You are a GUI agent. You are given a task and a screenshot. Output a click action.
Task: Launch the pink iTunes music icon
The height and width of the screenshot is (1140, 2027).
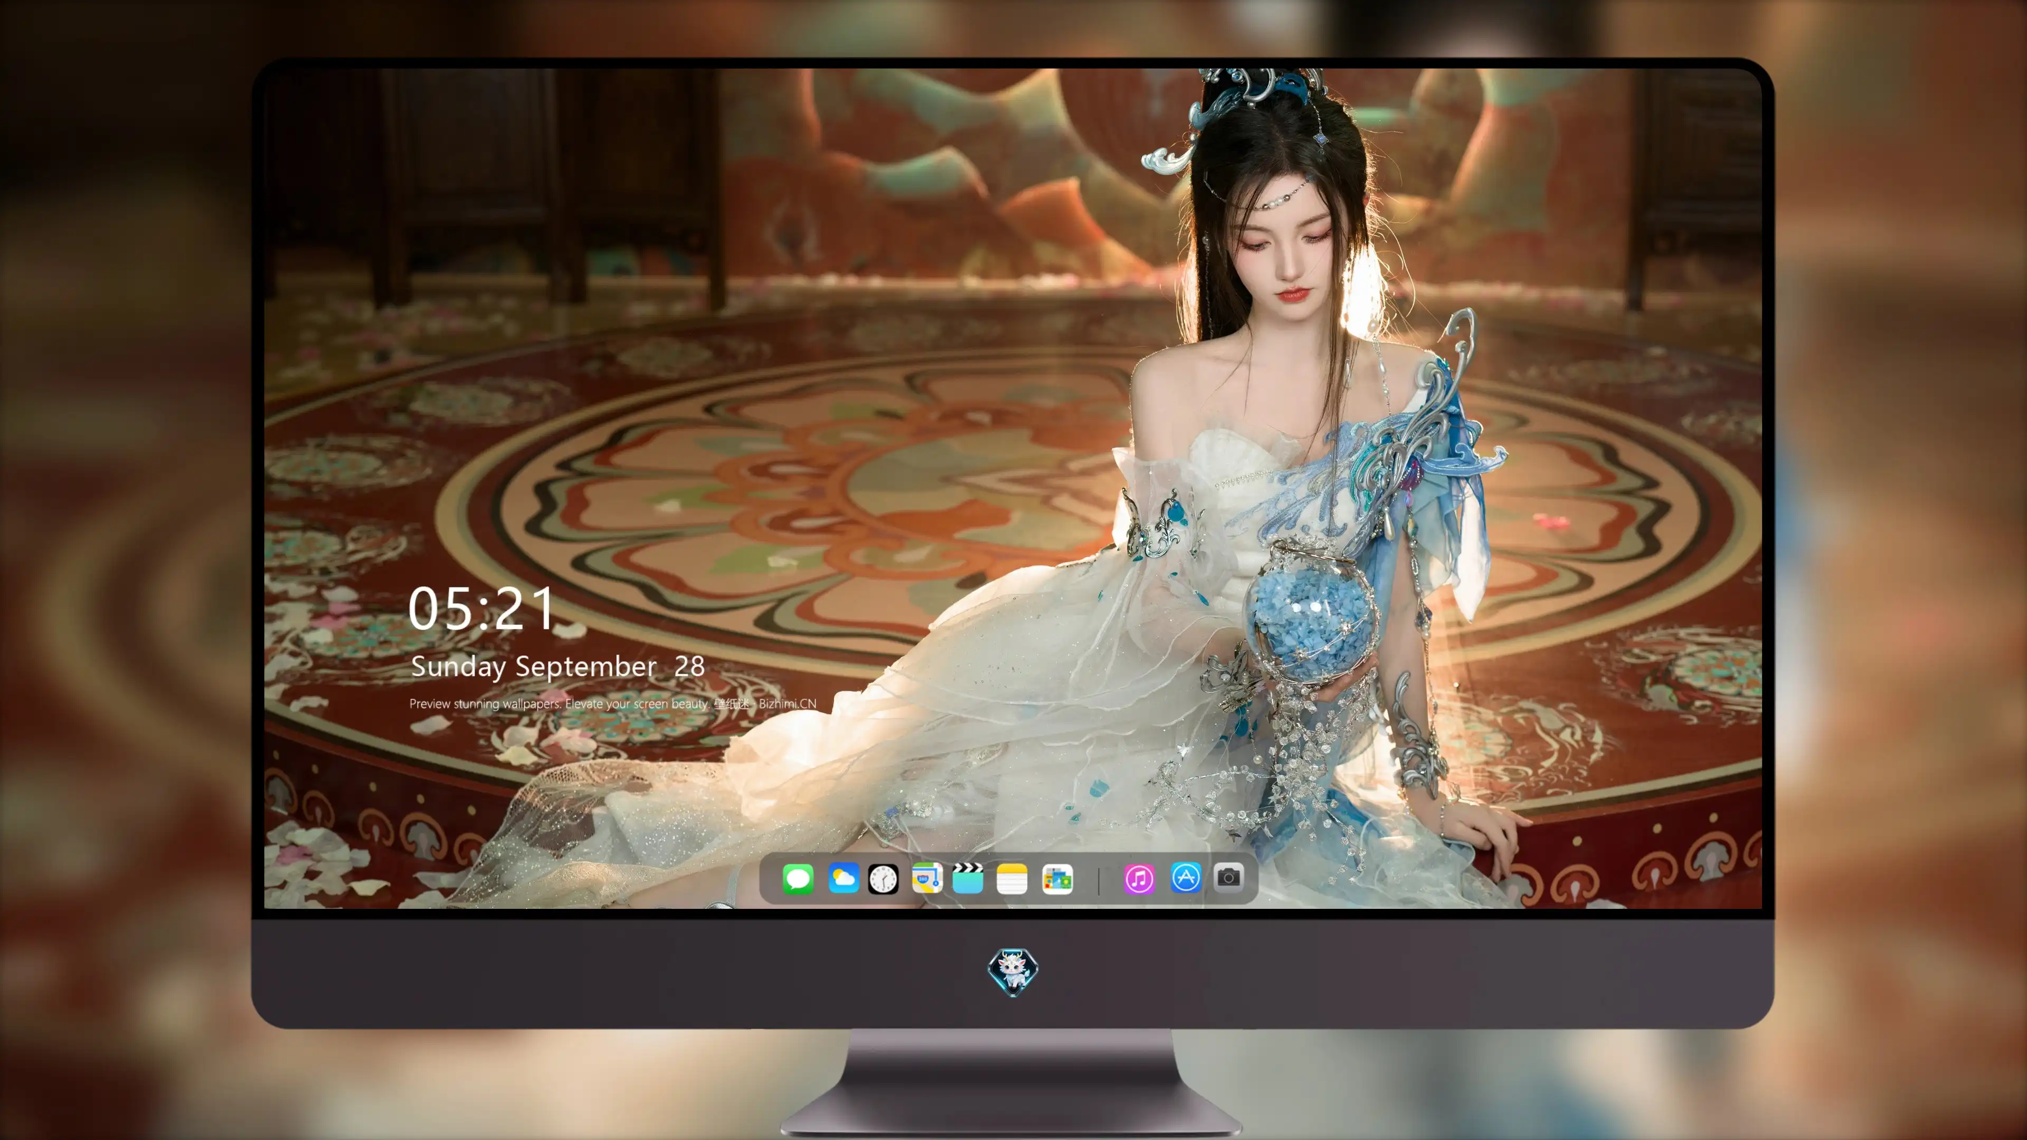point(1140,879)
